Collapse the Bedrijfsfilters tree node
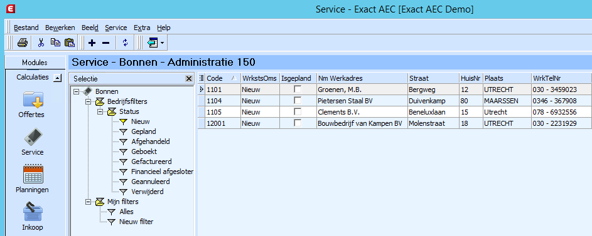This screenshot has width=592, height=236. click(x=88, y=101)
